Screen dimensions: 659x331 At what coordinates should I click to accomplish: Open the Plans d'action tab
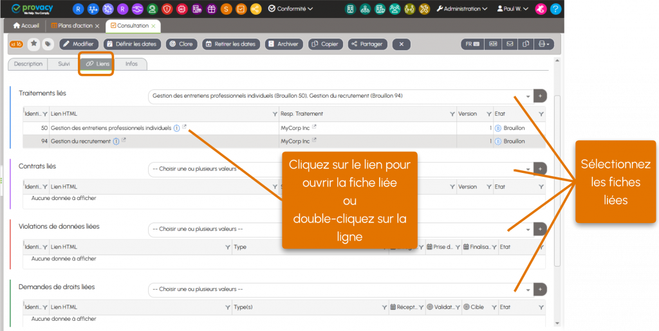[x=75, y=26]
